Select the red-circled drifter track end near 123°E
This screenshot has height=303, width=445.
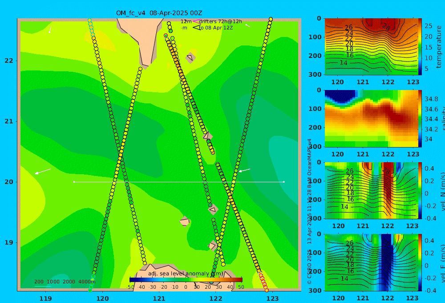click(x=263, y=282)
